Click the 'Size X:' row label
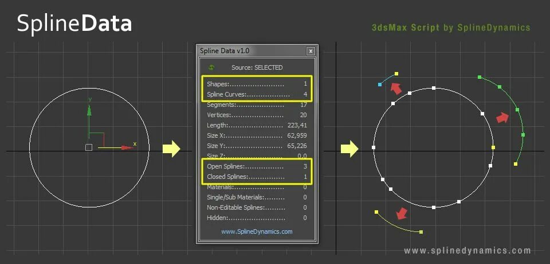Screen dimensions: 550x264 tap(217, 135)
